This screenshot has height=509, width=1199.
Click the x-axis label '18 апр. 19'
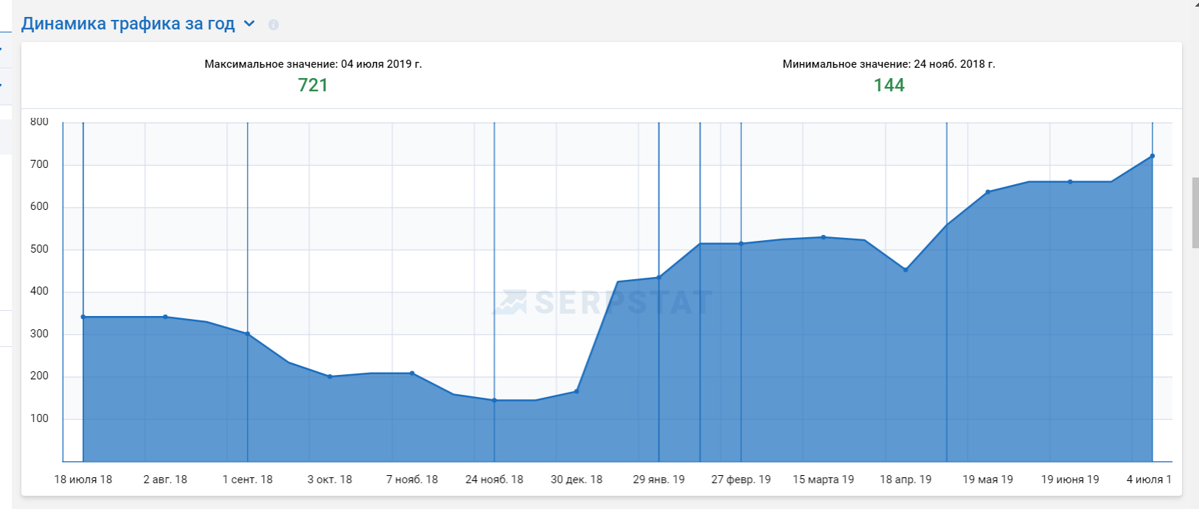coord(906,480)
